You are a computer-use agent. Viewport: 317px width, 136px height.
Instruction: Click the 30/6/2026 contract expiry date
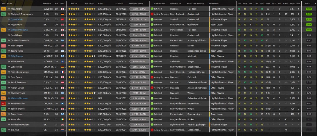[121, 93]
